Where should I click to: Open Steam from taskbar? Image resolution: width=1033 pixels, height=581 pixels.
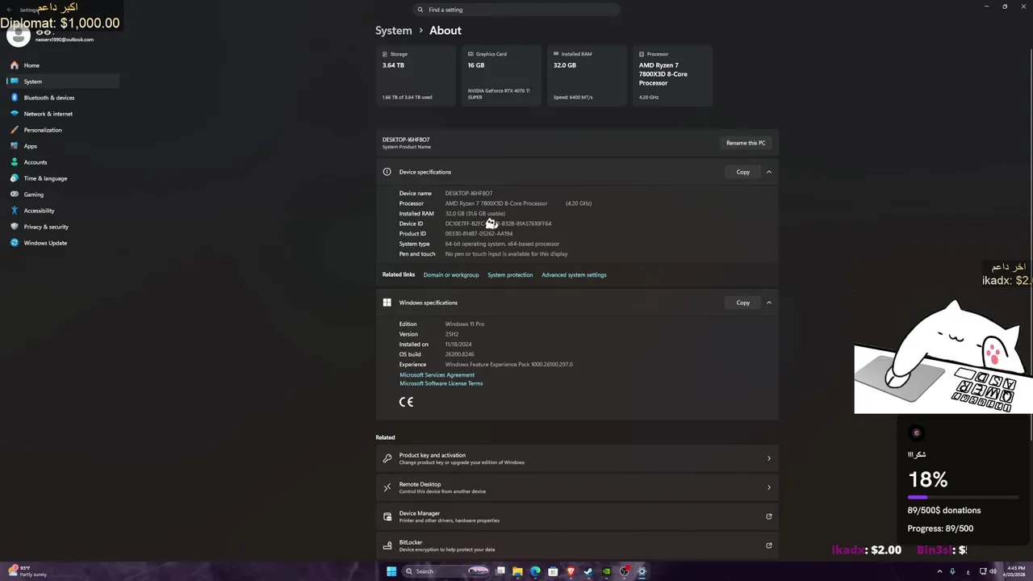588,571
